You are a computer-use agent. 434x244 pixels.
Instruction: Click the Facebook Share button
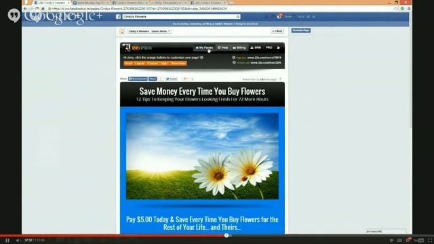click(x=153, y=79)
